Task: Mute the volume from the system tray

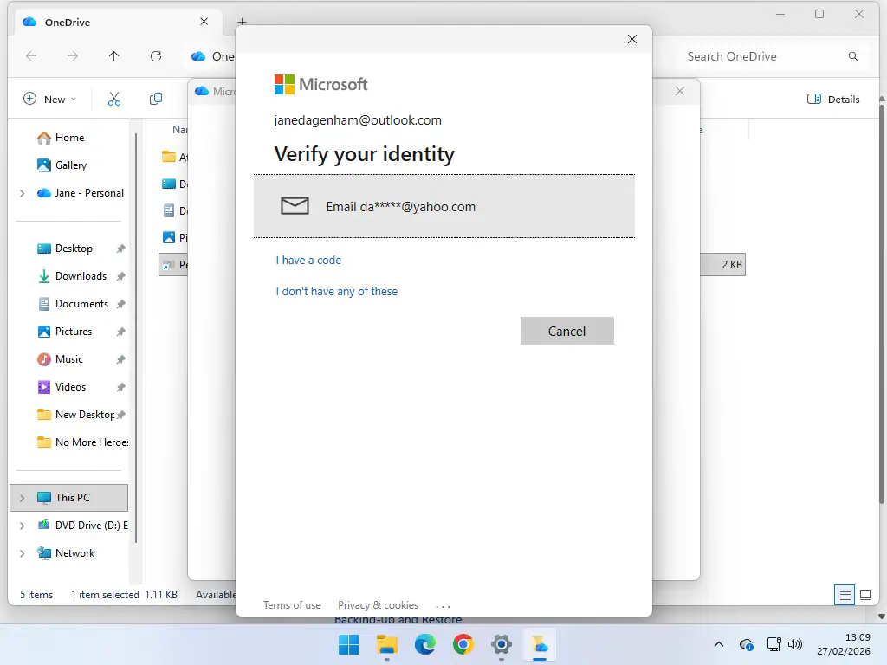Action: [794, 644]
